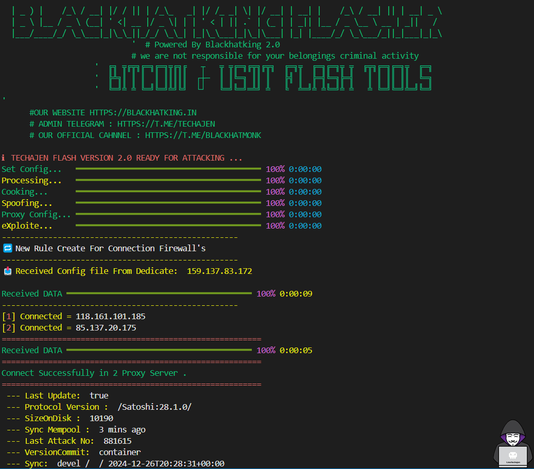Click the attack number 881615
534x469 pixels.
[x=117, y=441]
